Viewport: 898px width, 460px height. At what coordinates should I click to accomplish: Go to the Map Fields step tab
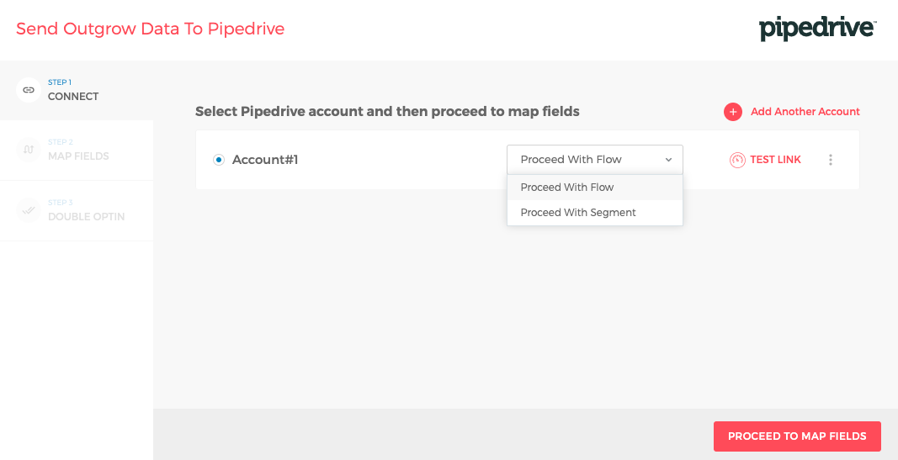tap(78, 156)
